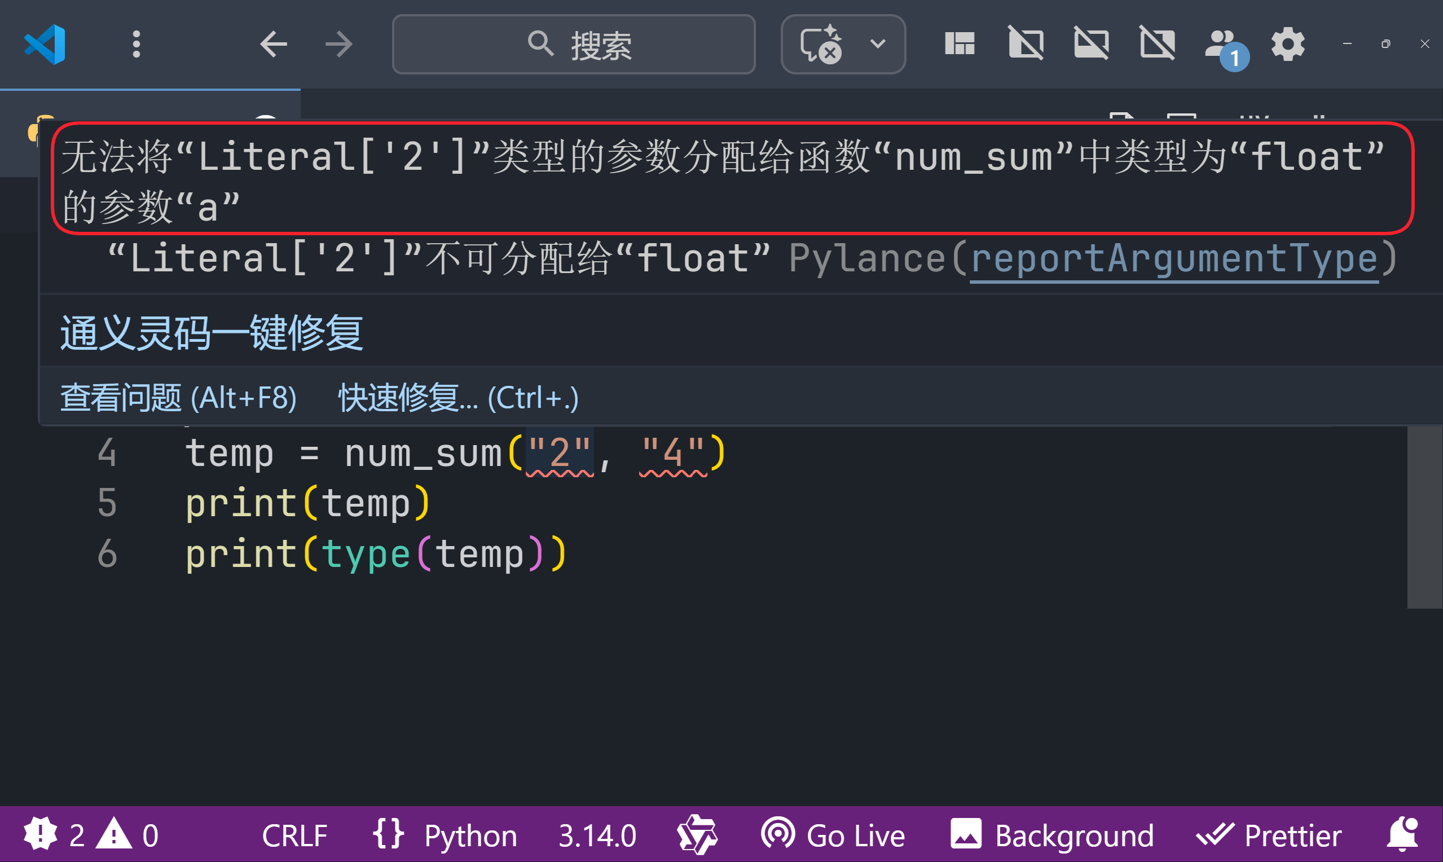Image resolution: width=1443 pixels, height=862 pixels.
Task: Toggle the bottom panel visibility
Action: coord(1091,44)
